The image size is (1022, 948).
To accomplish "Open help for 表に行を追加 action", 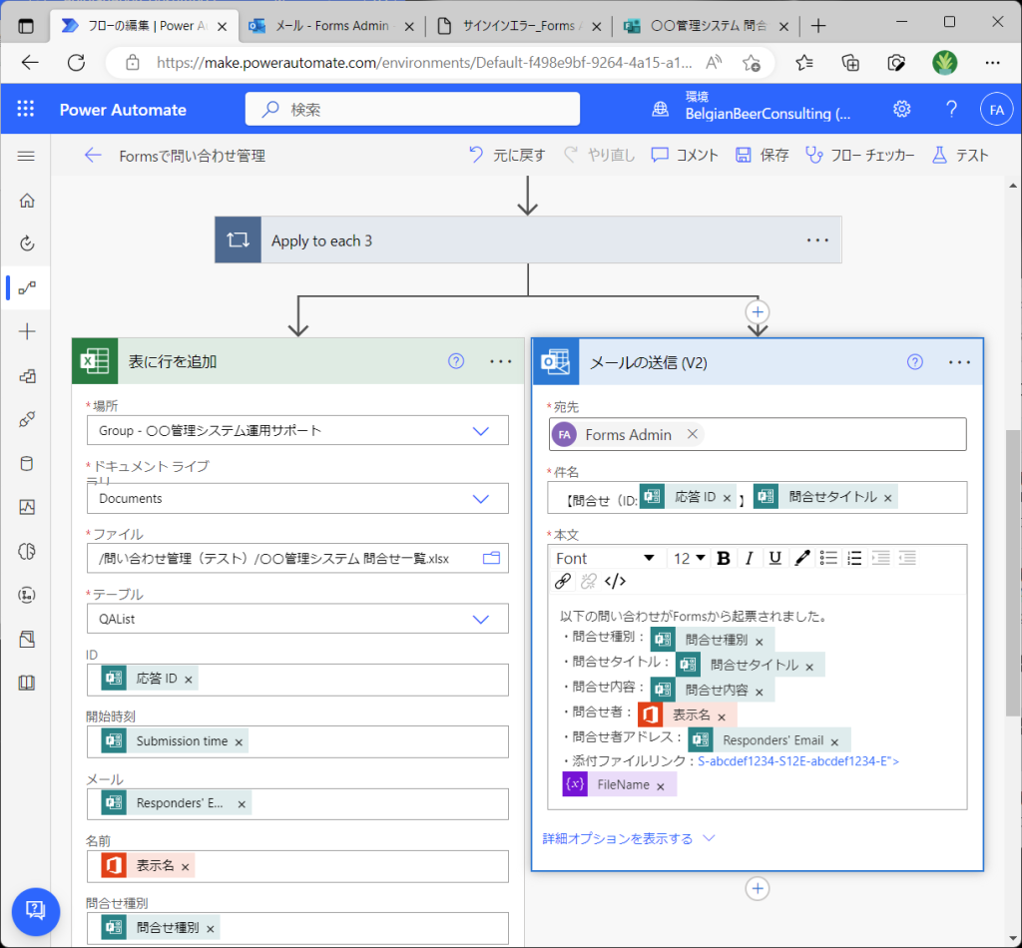I will [x=456, y=361].
